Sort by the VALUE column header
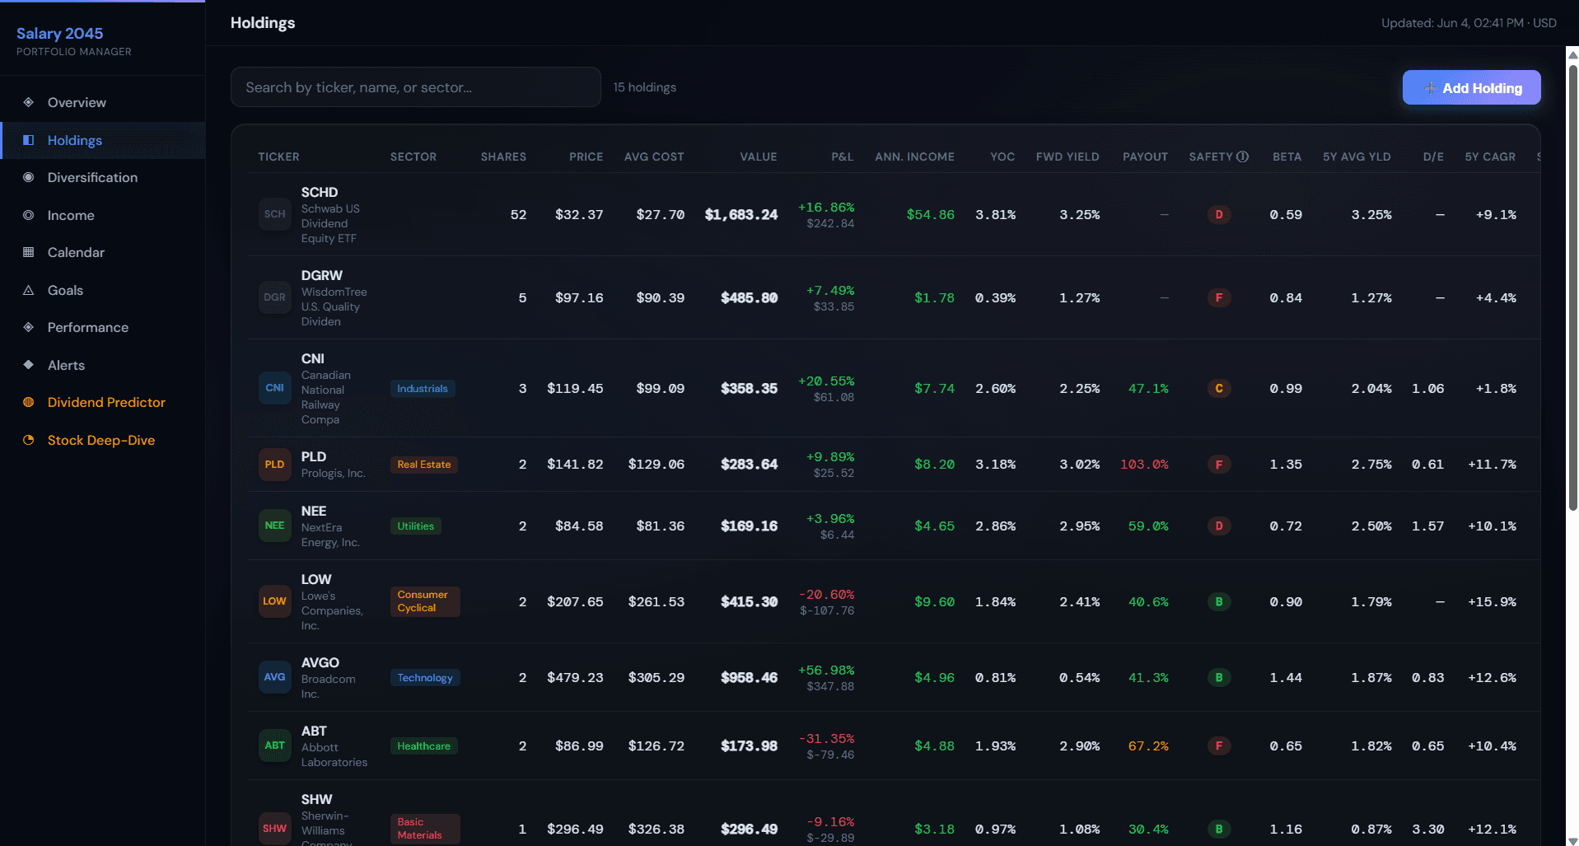Image resolution: width=1579 pixels, height=846 pixels. click(x=759, y=157)
